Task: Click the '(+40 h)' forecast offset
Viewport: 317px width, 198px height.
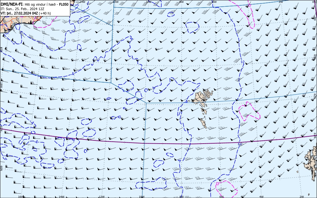Action: 45,13
